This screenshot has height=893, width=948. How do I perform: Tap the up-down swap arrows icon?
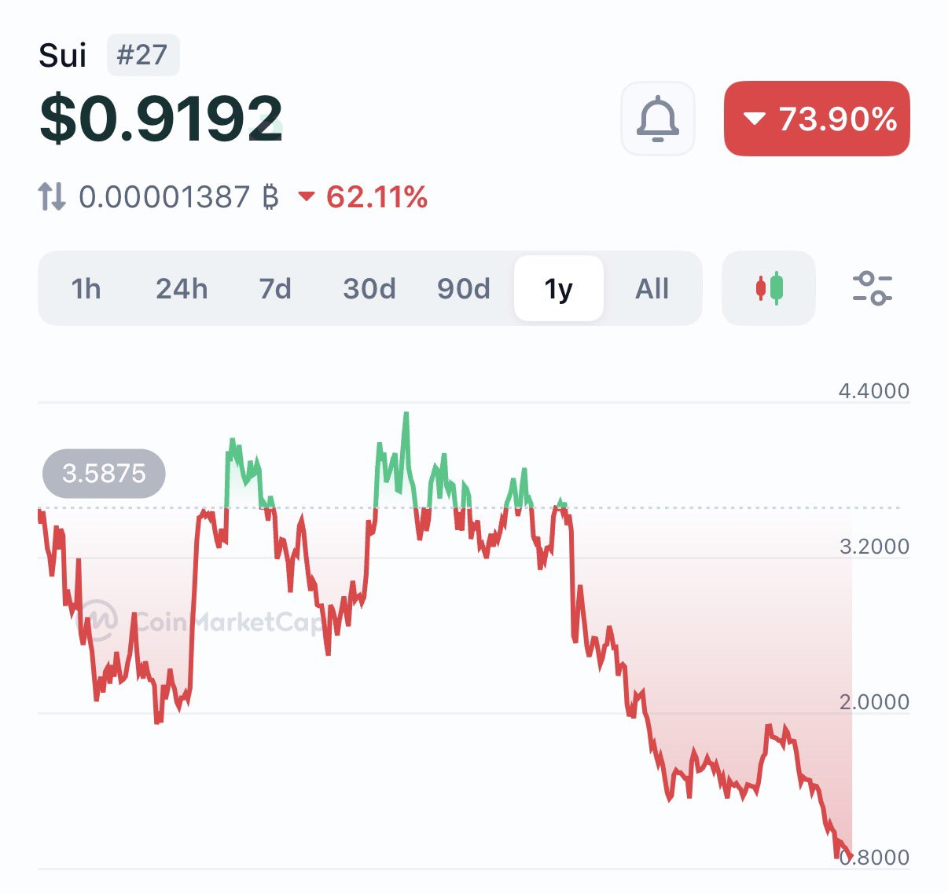(x=52, y=196)
